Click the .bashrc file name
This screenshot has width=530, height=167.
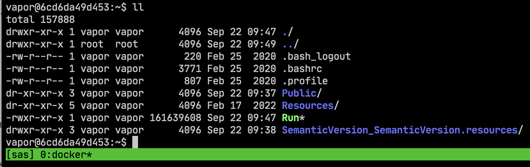coord(302,68)
